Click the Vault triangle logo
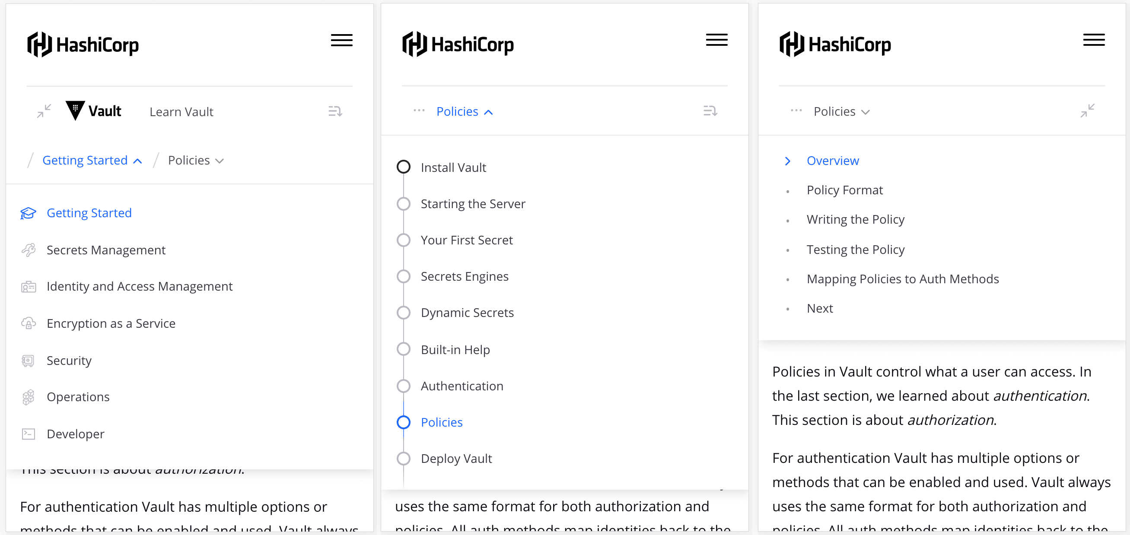 pos(75,111)
